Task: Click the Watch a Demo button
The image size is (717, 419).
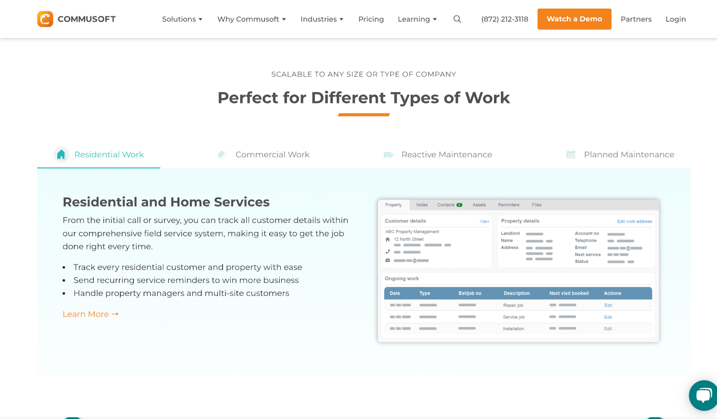Action: (574, 19)
